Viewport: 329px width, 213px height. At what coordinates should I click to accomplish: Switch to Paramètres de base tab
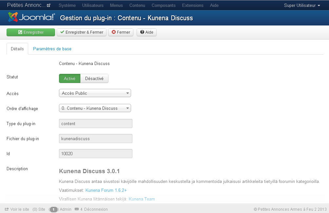tap(52, 49)
